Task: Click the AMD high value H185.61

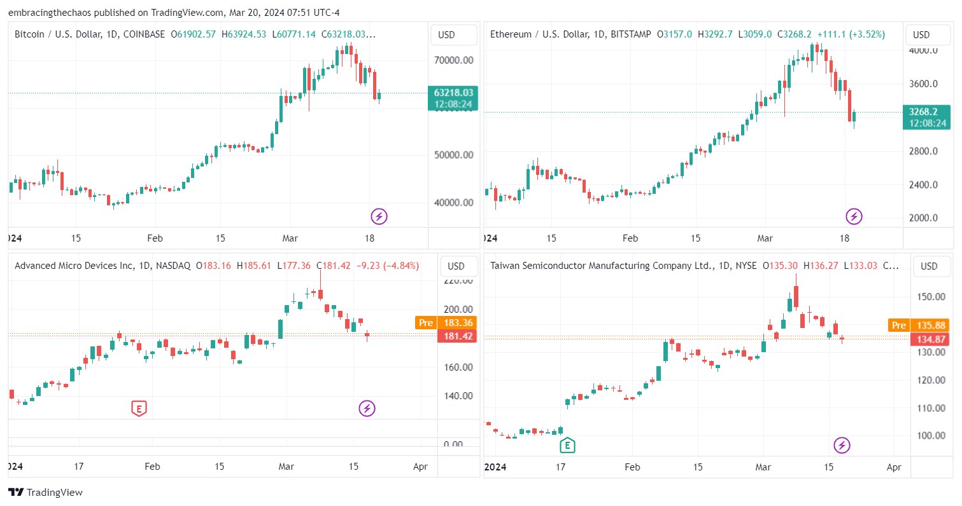Action: [x=254, y=266]
